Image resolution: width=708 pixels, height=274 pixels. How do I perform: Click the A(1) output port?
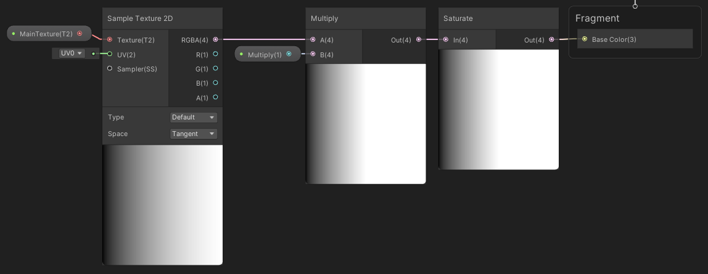pyautogui.click(x=215, y=97)
